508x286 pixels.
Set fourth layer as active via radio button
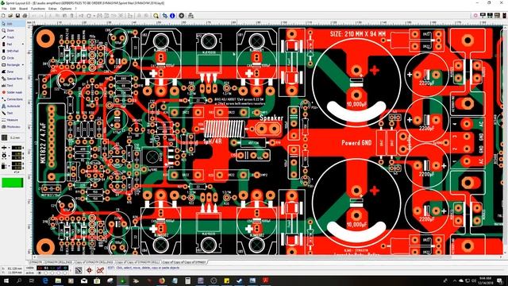pos(59,272)
